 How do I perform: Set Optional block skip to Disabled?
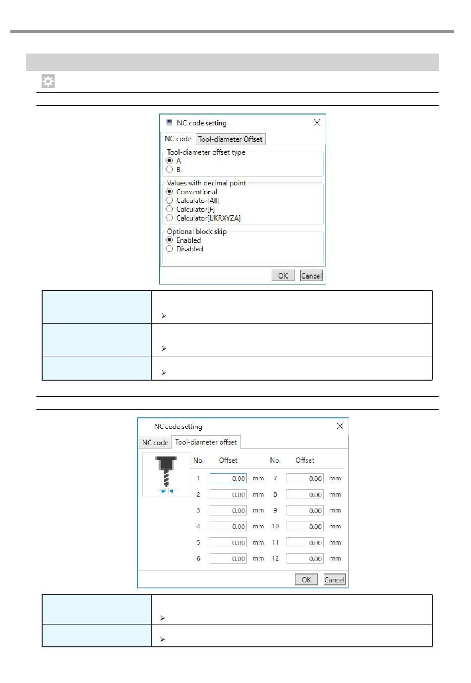pos(170,249)
